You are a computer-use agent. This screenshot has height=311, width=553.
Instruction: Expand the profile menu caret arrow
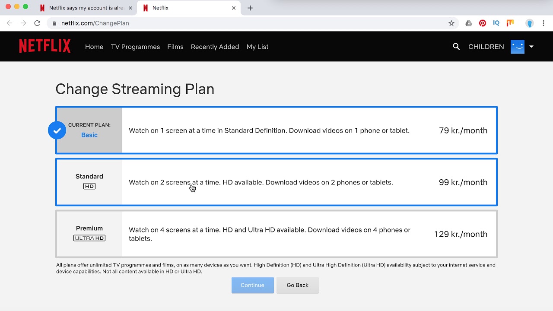(x=531, y=47)
